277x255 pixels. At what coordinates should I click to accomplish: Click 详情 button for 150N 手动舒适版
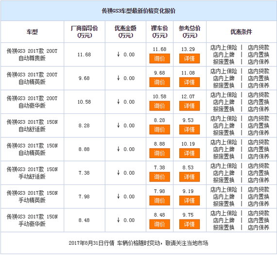tap(190, 177)
